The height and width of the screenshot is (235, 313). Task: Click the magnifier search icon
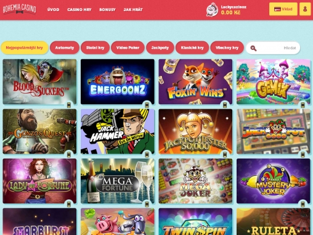click(253, 48)
